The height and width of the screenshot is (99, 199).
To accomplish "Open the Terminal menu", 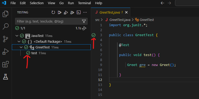I will 84,3.
